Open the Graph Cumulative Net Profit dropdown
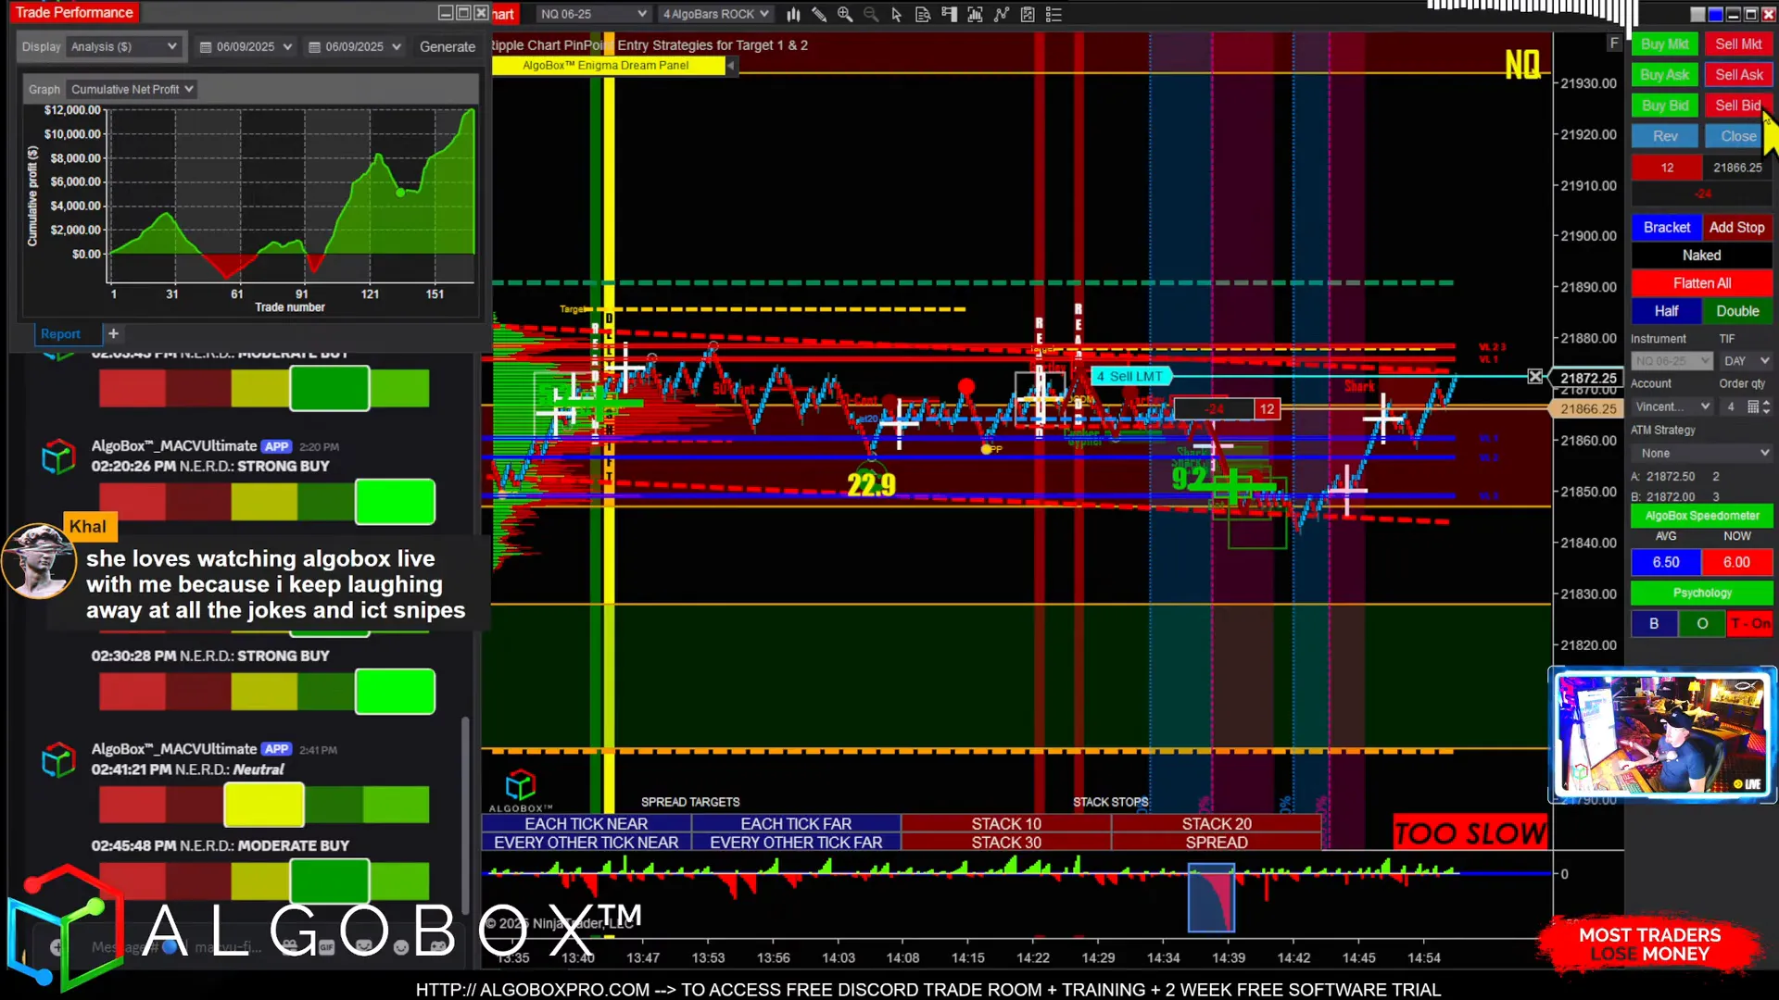 point(132,89)
